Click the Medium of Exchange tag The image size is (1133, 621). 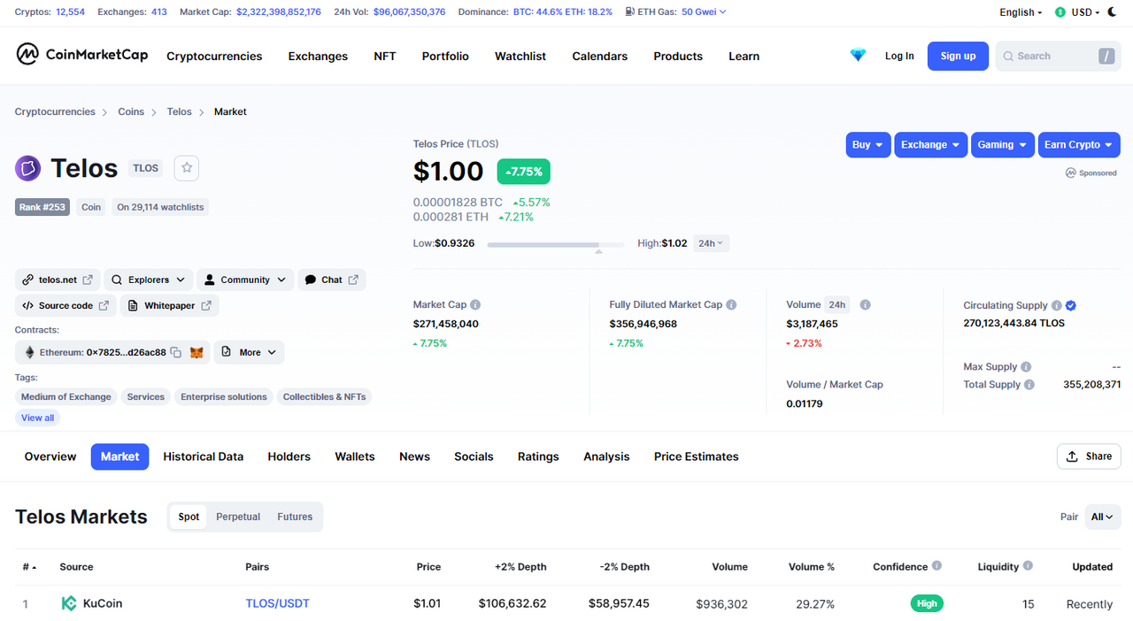pyautogui.click(x=66, y=397)
